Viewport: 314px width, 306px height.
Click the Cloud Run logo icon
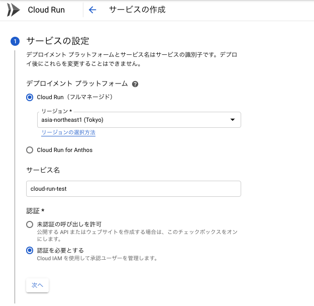click(x=13, y=10)
